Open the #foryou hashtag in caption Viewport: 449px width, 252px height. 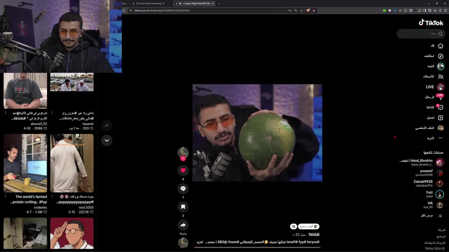pyautogui.click(x=313, y=242)
